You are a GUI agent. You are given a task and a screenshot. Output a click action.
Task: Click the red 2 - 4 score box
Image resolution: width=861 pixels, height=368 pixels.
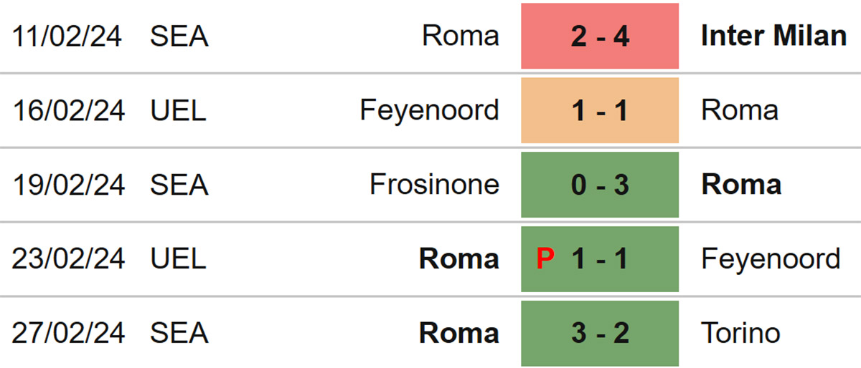tap(600, 36)
